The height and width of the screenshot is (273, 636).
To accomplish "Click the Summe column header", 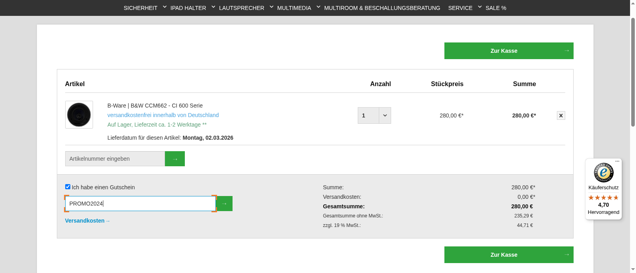I will pyautogui.click(x=524, y=84).
